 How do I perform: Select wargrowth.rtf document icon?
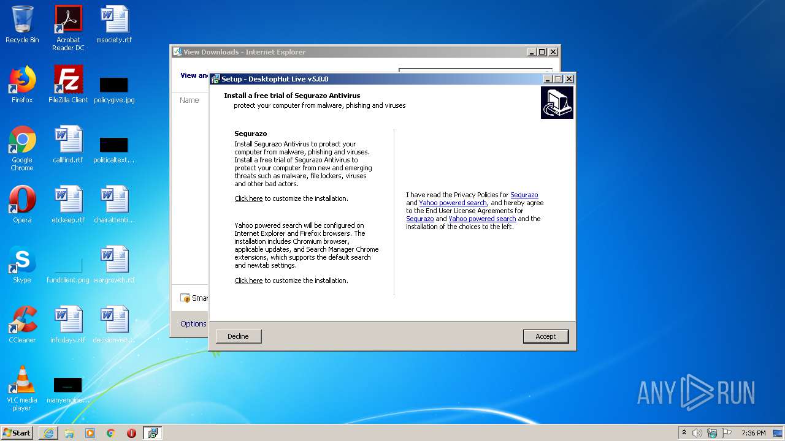pyautogui.click(x=114, y=265)
